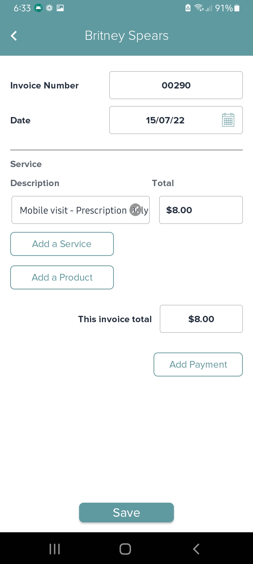The height and width of the screenshot is (564, 253).
Task: Tap the invoice total $8.00 box
Action: click(x=201, y=319)
